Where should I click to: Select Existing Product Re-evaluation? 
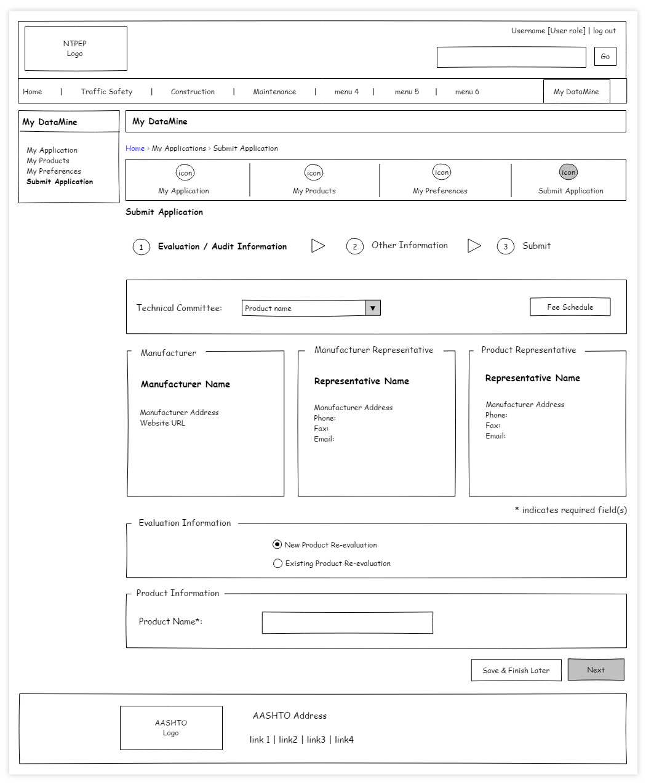pos(277,563)
